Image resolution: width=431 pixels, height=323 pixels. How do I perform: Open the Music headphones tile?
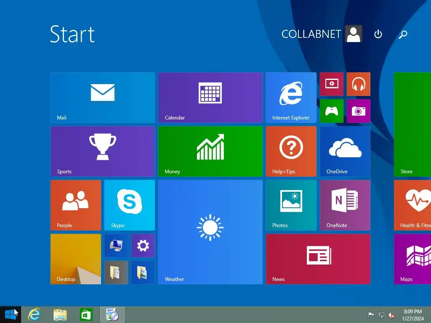click(359, 84)
